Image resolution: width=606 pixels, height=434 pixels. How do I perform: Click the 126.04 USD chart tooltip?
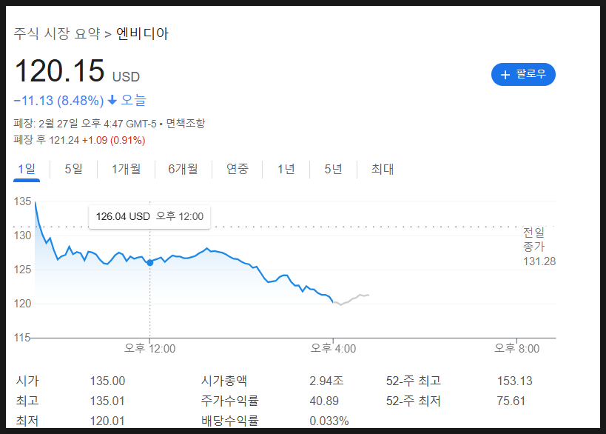(149, 216)
